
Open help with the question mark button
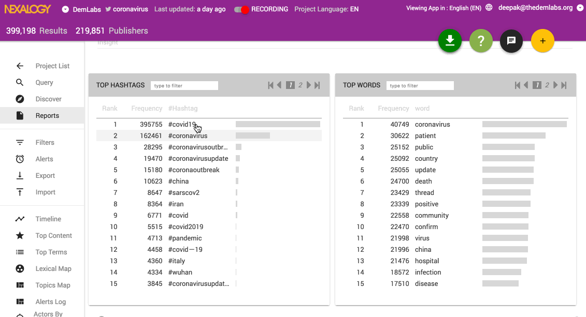coord(481,41)
